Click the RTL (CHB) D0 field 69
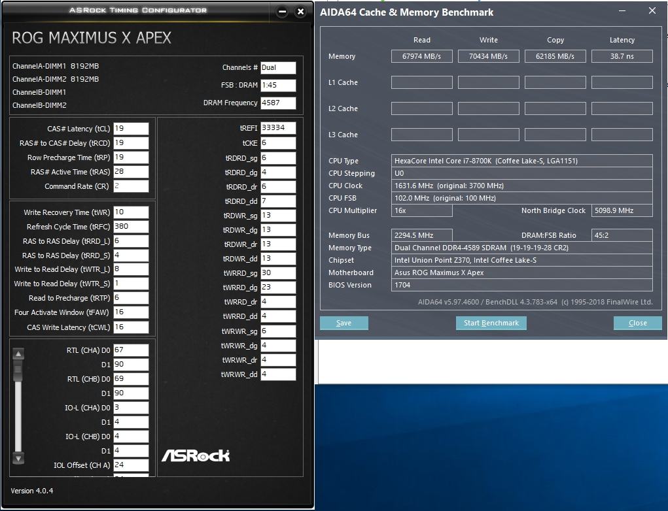Image resolution: width=668 pixels, height=511 pixels. (132, 379)
